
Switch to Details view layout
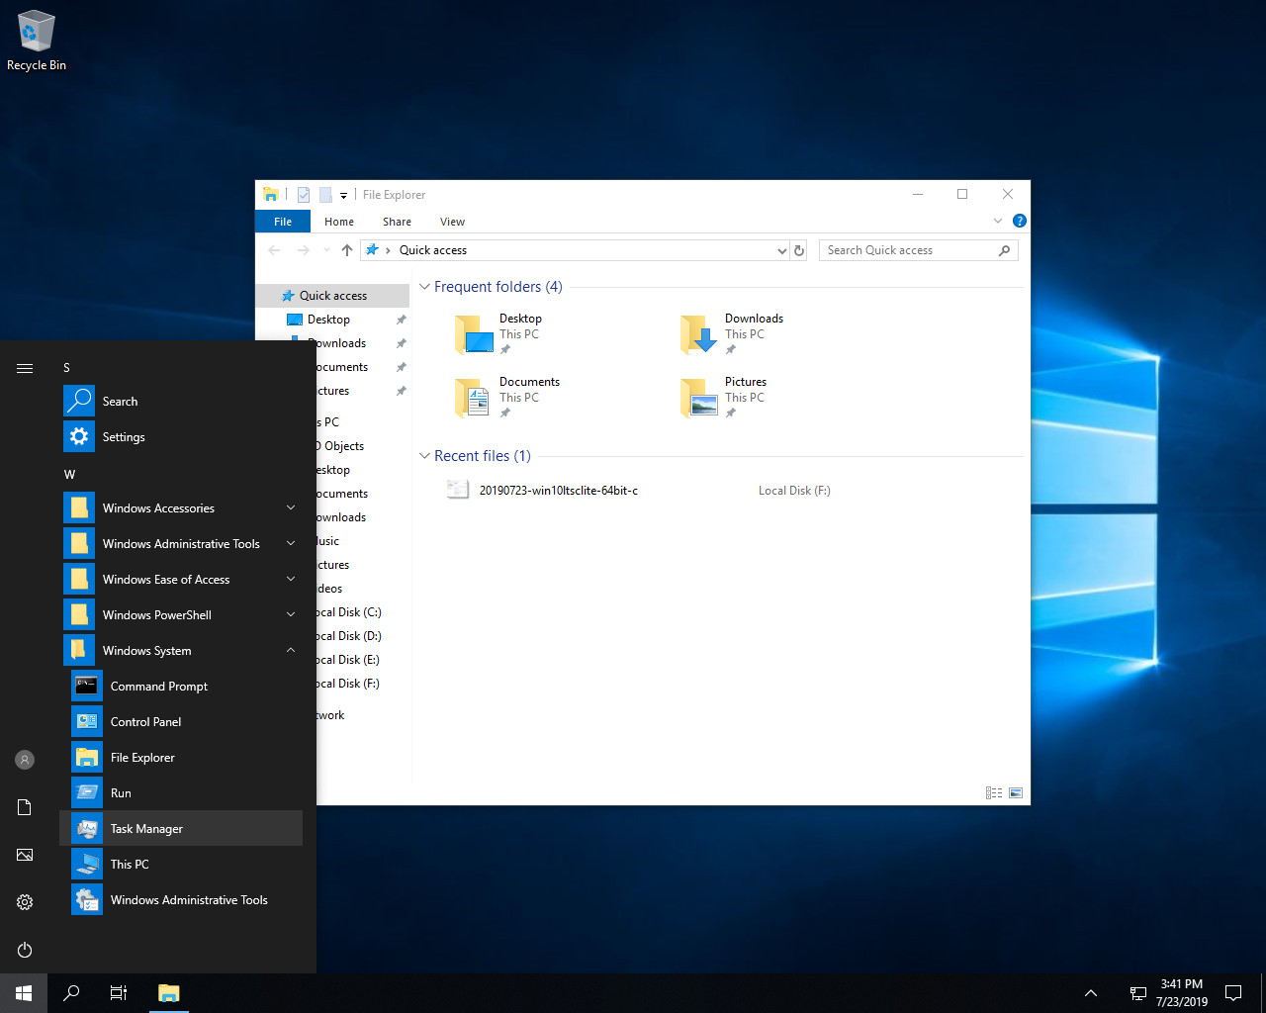point(994,793)
